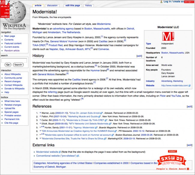
Task: Switch to the article tab
Action: pos(38,5)
